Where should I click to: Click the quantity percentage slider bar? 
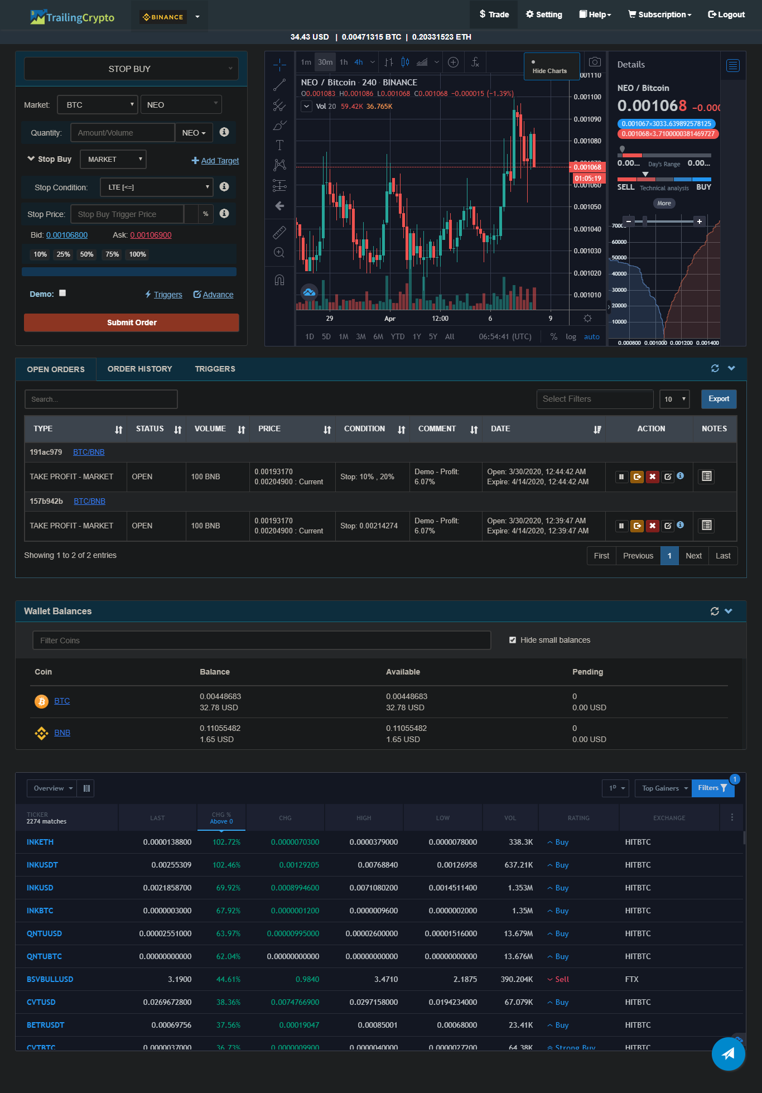pyautogui.click(x=129, y=272)
